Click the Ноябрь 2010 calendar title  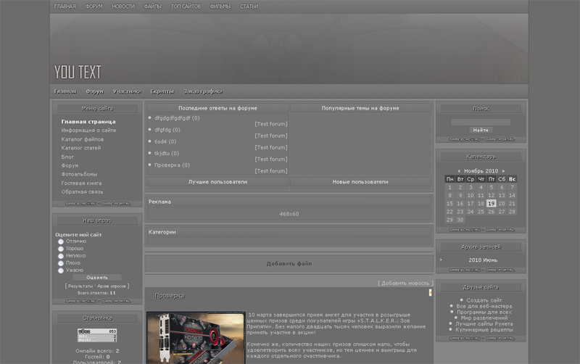click(481, 171)
